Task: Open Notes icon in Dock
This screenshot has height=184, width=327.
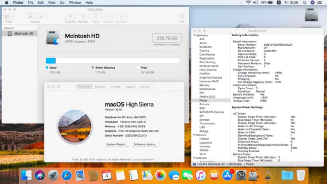Action: pos(120,175)
